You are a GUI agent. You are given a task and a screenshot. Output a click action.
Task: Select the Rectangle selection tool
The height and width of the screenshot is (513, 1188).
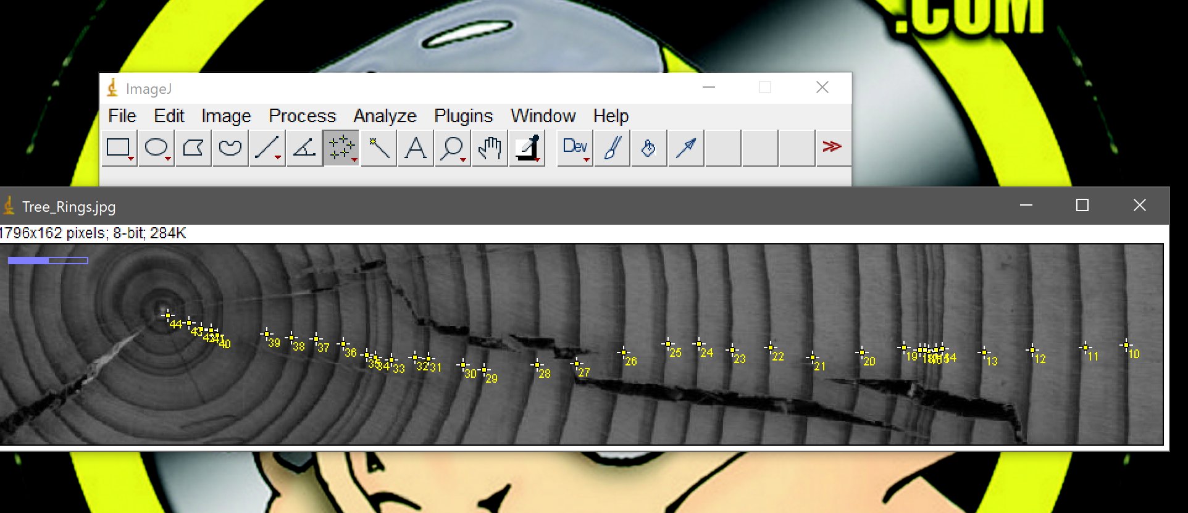click(x=119, y=148)
